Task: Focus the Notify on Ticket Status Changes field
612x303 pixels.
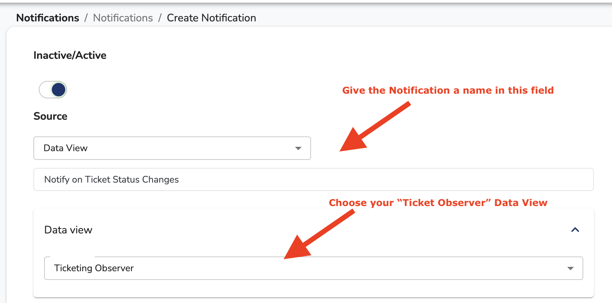Action: (x=314, y=180)
